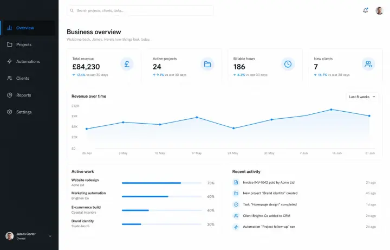The width and height of the screenshot is (390, 250).
Task: Open the Automations menu item
Action: pyautogui.click(x=28, y=61)
